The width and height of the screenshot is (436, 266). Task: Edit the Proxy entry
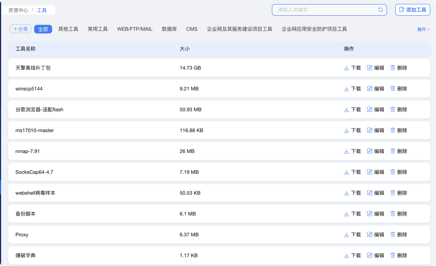coord(375,235)
